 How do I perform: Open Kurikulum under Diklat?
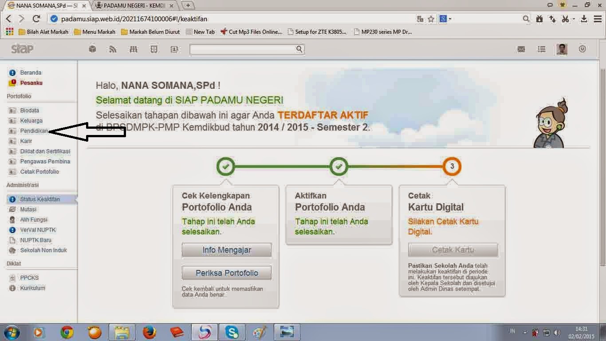click(x=32, y=288)
